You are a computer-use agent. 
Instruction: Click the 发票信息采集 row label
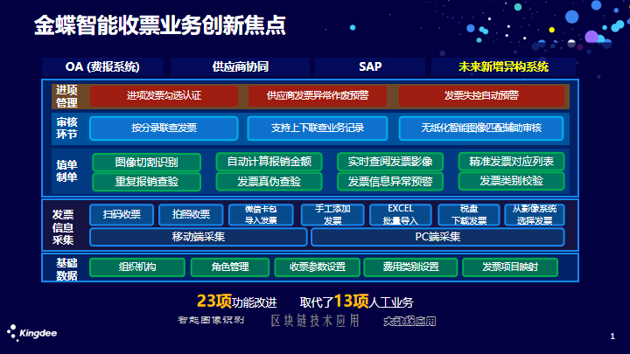[x=63, y=227]
